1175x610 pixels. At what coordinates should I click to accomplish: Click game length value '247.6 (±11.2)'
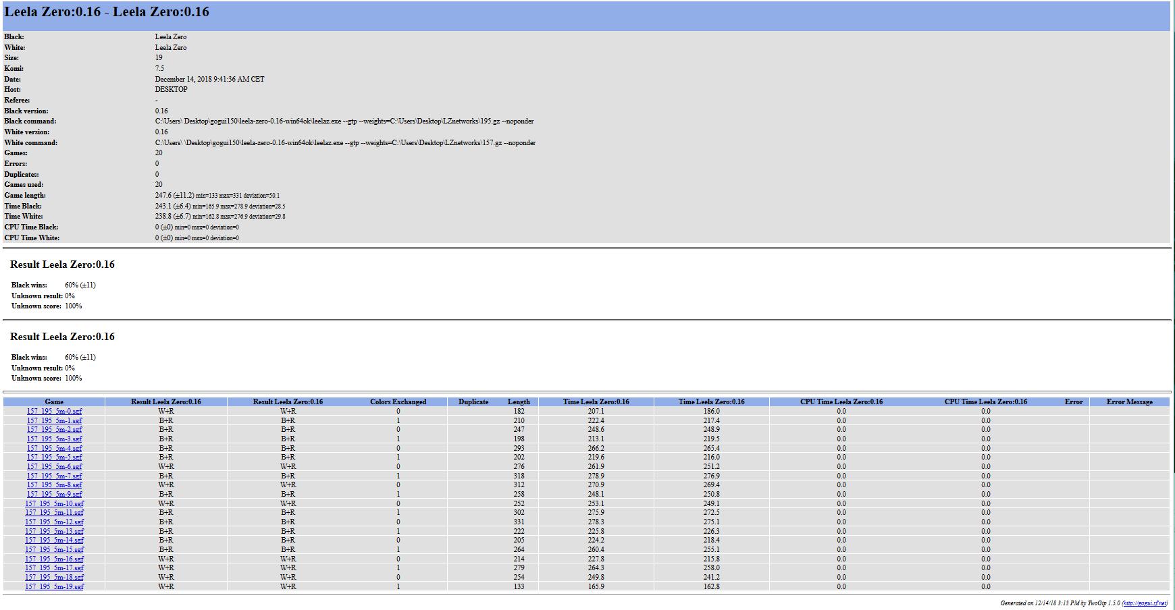coord(174,195)
